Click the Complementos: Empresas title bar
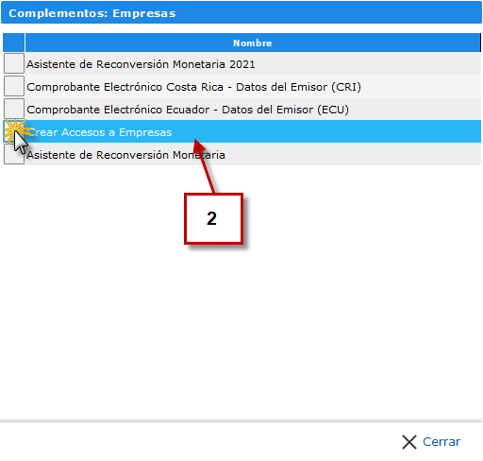This screenshot has width=483, height=461. pos(241,12)
